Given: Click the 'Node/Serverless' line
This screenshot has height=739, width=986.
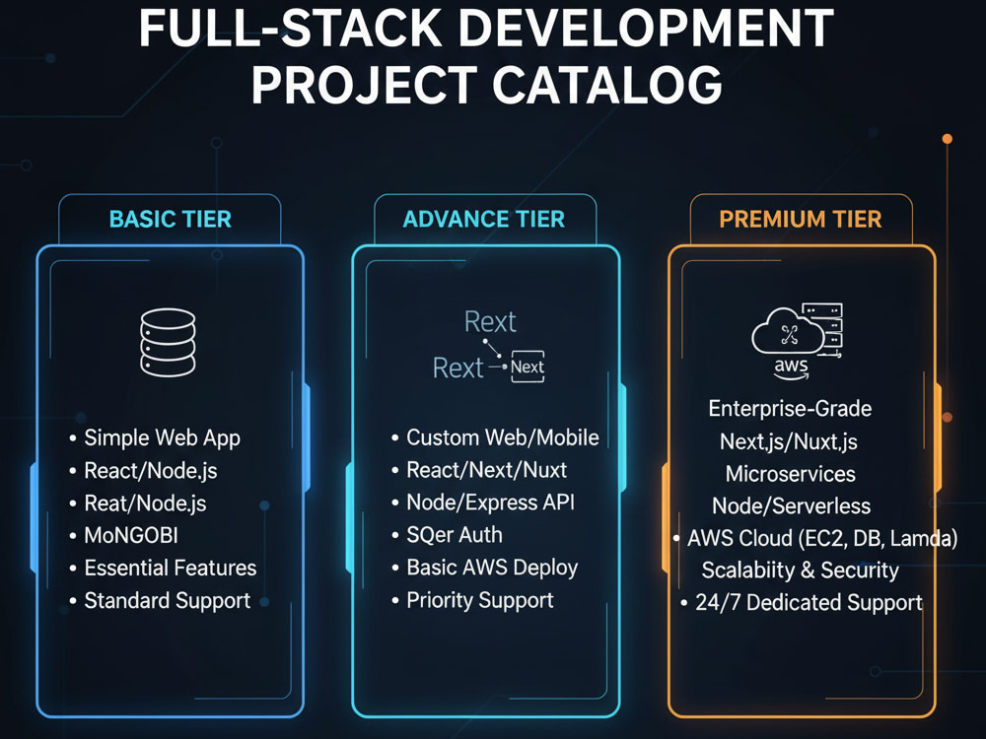Looking at the screenshot, I should pyautogui.click(x=791, y=505).
